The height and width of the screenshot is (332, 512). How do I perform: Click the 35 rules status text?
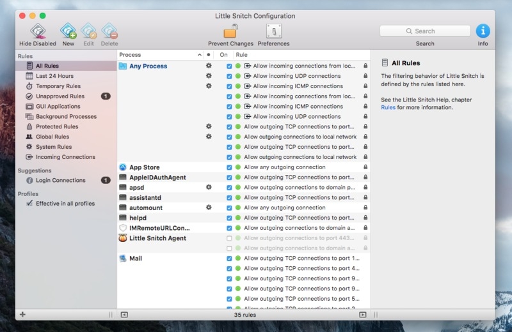click(x=245, y=315)
